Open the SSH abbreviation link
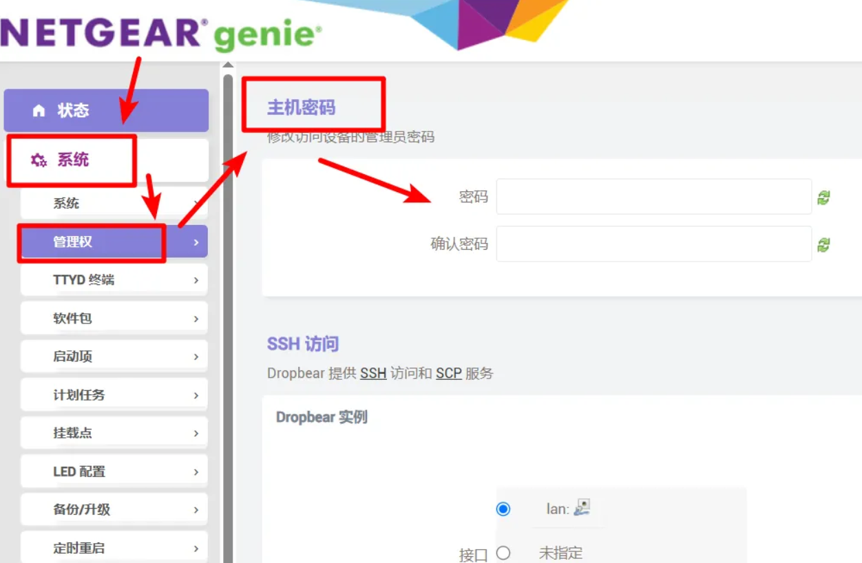 coord(373,374)
